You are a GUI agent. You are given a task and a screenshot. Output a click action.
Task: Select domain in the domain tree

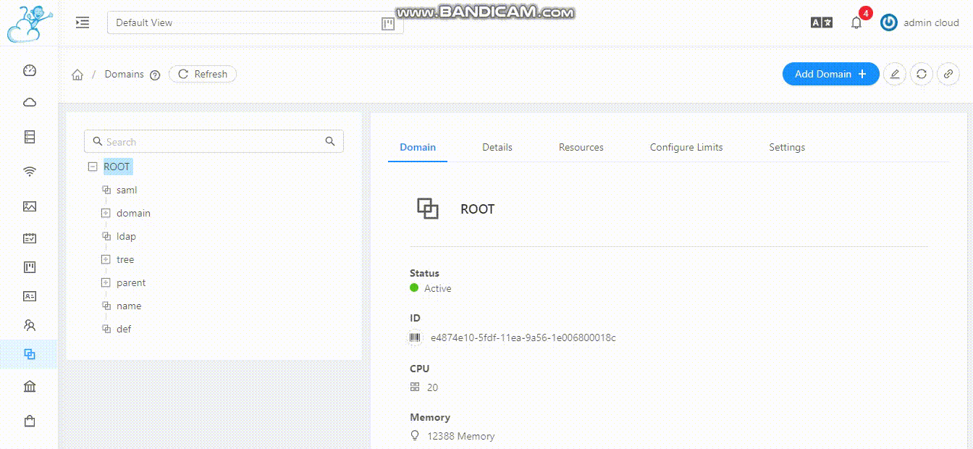133,213
